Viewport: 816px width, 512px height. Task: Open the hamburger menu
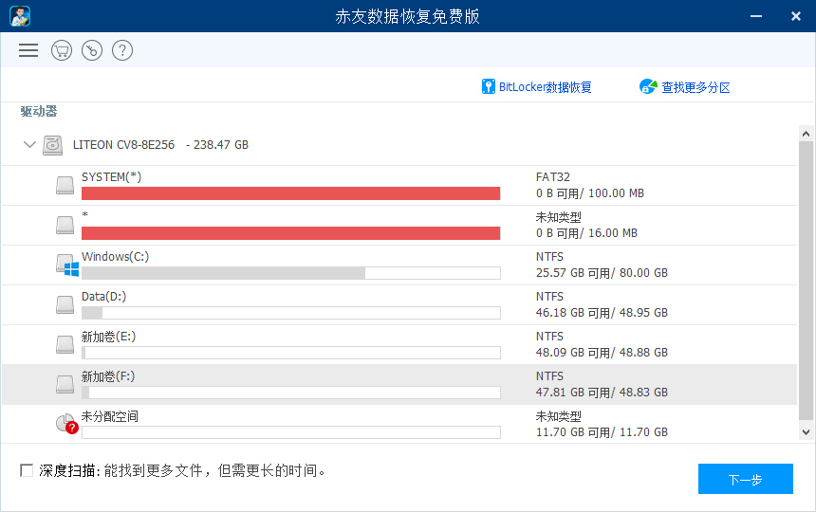[28, 50]
